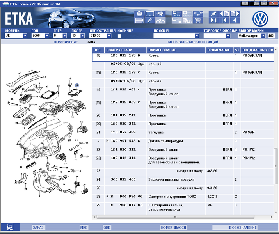Click the printer icon in the toolbar
This screenshot has width=279, height=234.
coord(139,14)
